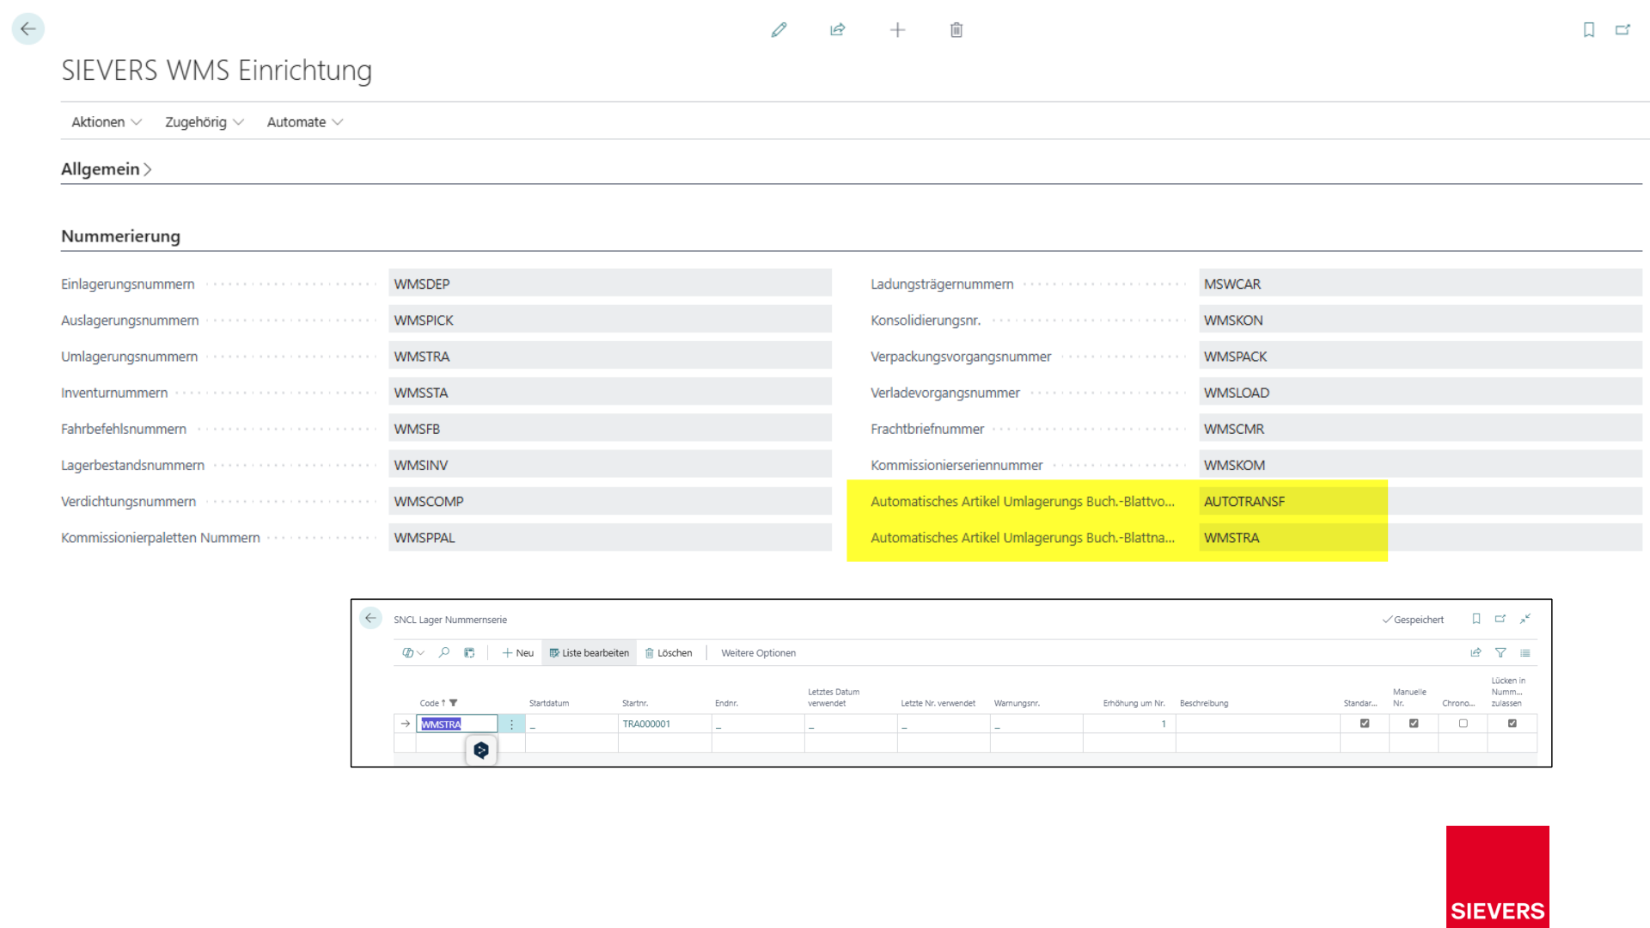Click the Kommissionierpaletten Nummern field WMSPPAL
The image size is (1650, 928).
609,536
